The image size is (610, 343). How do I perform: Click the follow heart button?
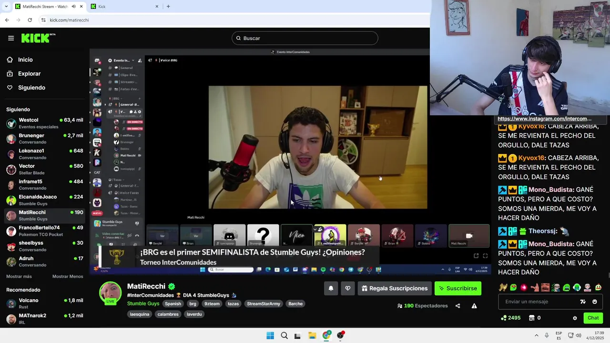[x=348, y=288]
